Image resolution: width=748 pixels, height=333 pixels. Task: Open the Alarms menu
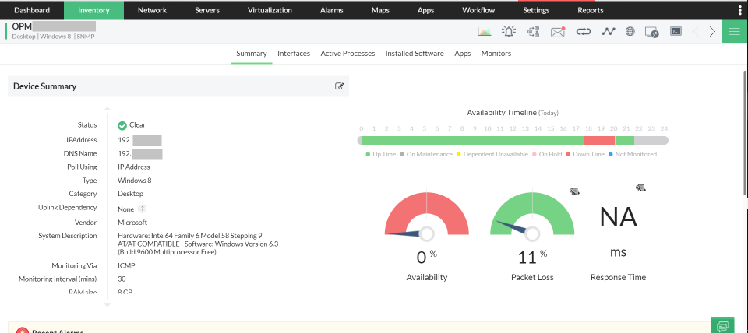coord(332,10)
